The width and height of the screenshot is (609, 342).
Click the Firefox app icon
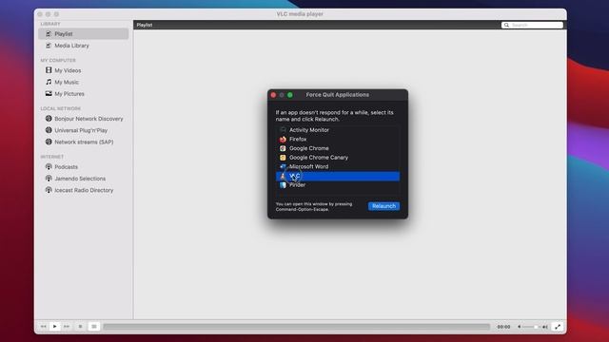(x=283, y=139)
